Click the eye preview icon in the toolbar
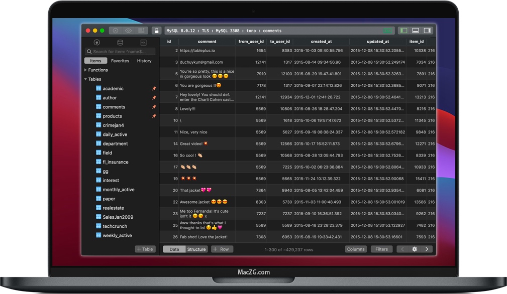Viewport: 507px width, 294px height. 129,31
